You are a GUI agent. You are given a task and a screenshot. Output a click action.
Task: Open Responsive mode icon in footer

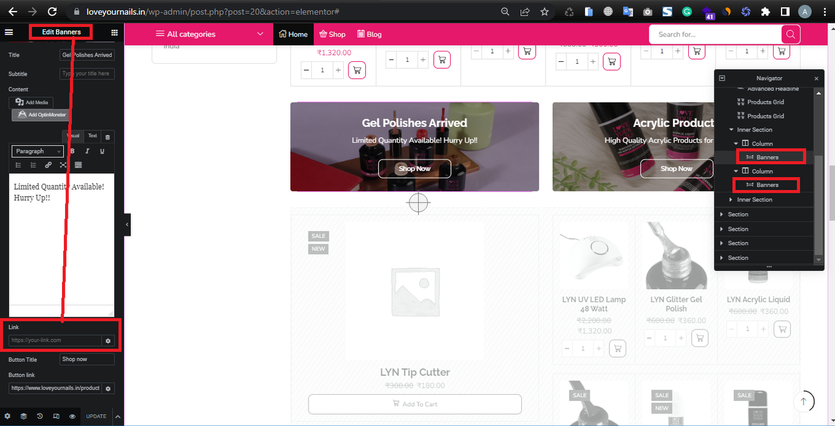point(56,416)
